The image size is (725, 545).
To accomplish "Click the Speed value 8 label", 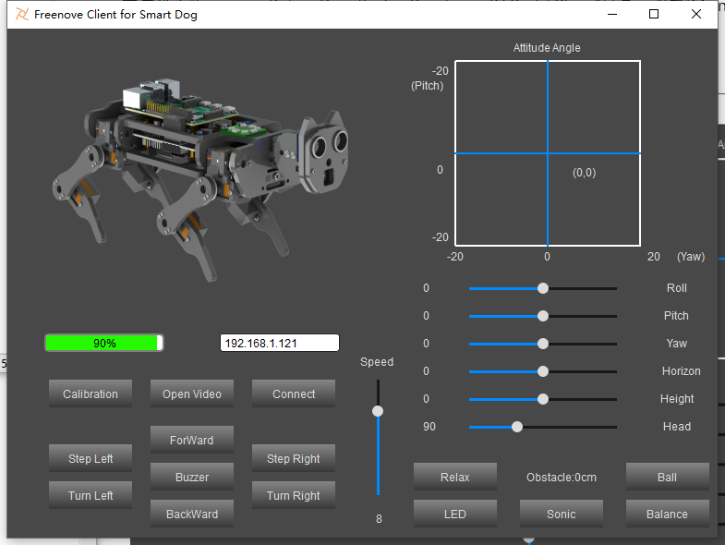I will pyautogui.click(x=379, y=519).
